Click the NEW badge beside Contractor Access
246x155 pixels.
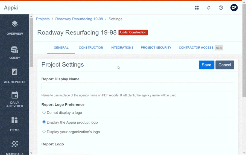point(219,48)
